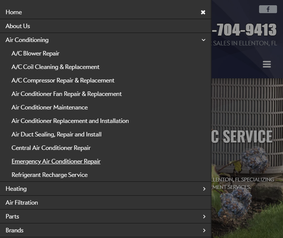The width and height of the screenshot is (283, 238).
Task: Expand the Heating submenu arrow
Action: click(204, 189)
